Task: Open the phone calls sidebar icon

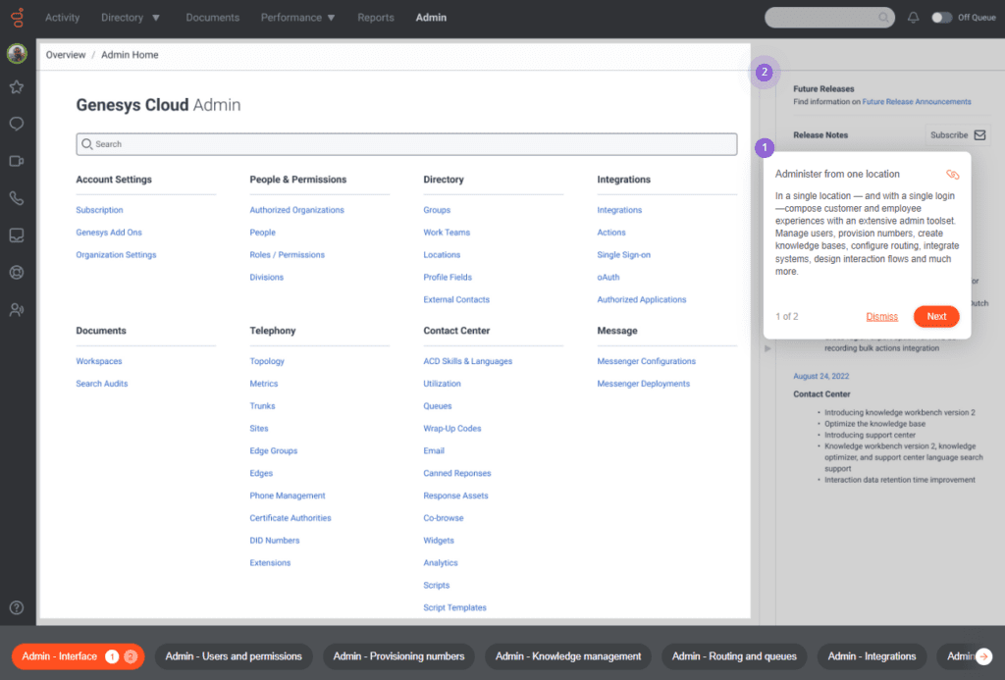Action: [17, 198]
